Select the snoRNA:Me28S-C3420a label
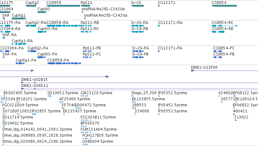This screenshot has height=146, width=258. [x=106, y=15]
